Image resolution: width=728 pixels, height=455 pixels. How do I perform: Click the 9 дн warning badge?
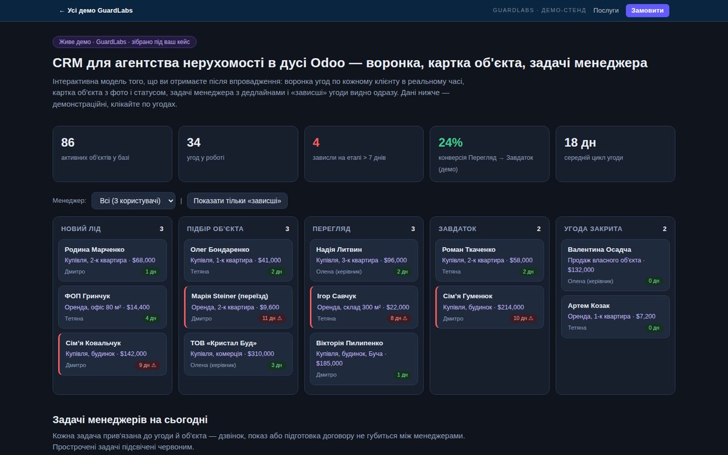[x=148, y=365]
